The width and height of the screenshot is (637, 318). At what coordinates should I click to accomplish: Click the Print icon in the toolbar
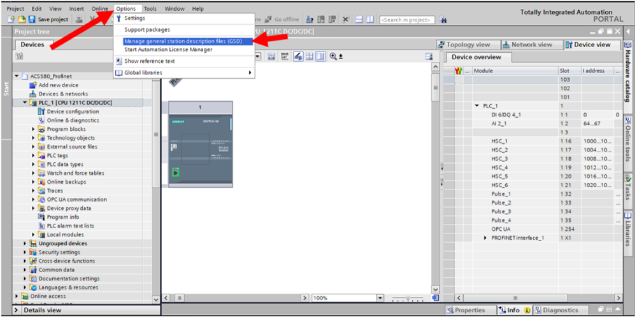[x=80, y=19]
